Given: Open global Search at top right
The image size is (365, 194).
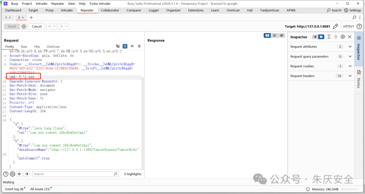Looking at the screenshot, I should 334,10.
